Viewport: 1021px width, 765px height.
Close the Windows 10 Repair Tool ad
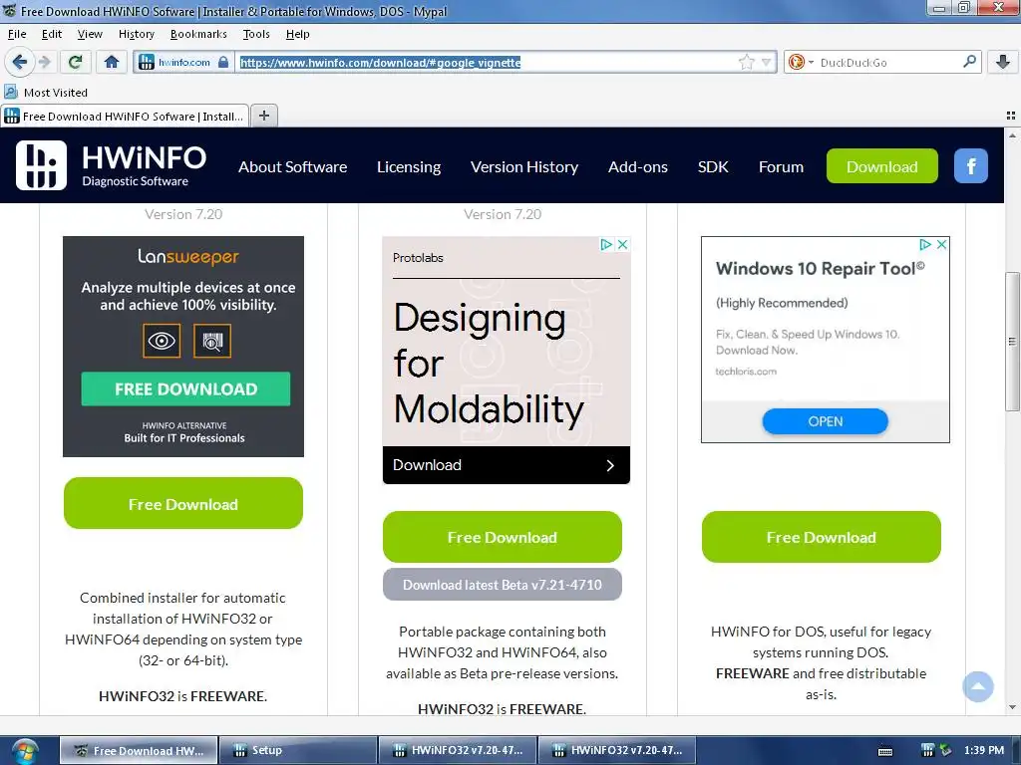point(941,245)
